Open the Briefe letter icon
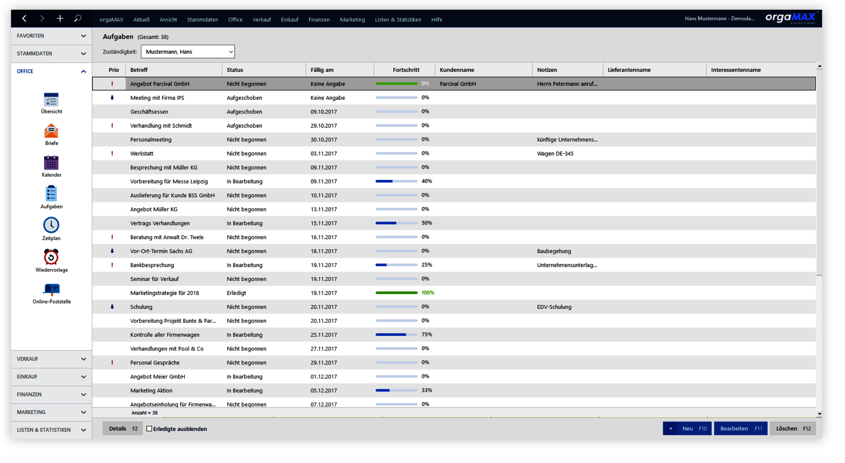The width and height of the screenshot is (845, 463). (51, 131)
